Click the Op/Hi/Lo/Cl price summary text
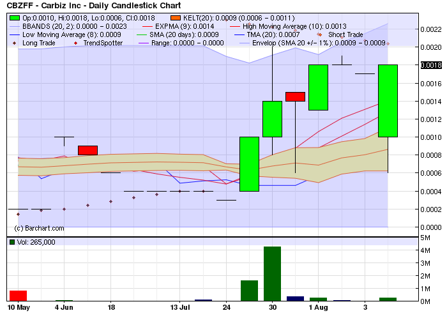 pos(89,18)
